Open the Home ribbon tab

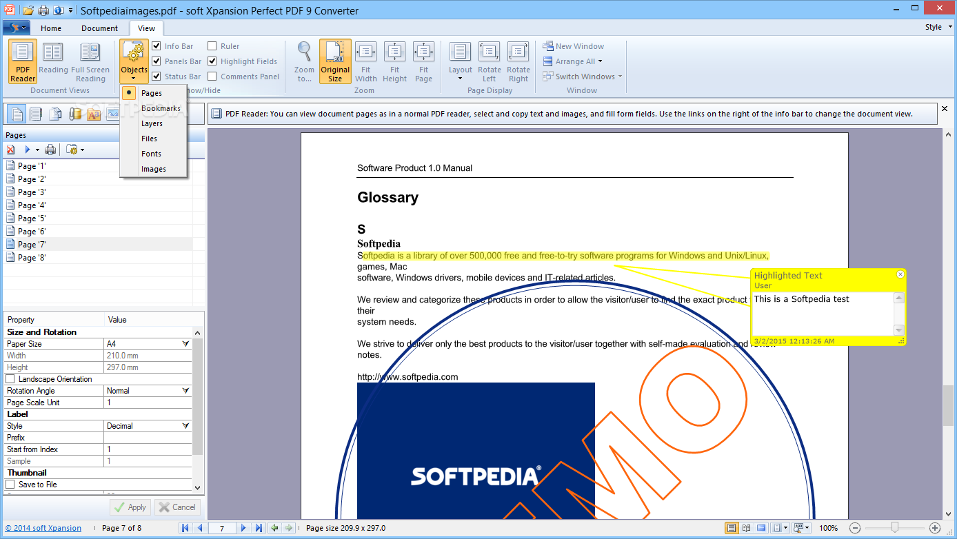(51, 28)
